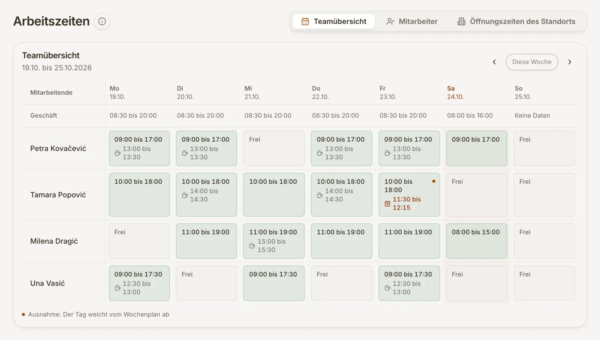
Task: Click the So 25.10. column header
Action: pyautogui.click(x=523, y=93)
